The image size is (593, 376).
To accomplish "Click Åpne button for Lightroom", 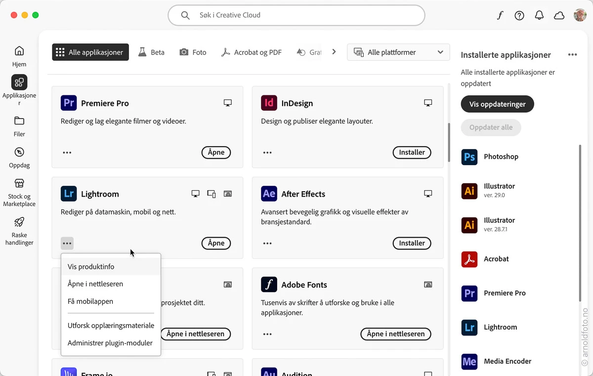I will (x=216, y=243).
